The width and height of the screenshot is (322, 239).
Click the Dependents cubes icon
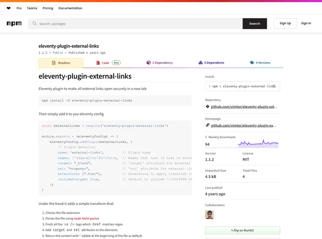click(x=201, y=63)
